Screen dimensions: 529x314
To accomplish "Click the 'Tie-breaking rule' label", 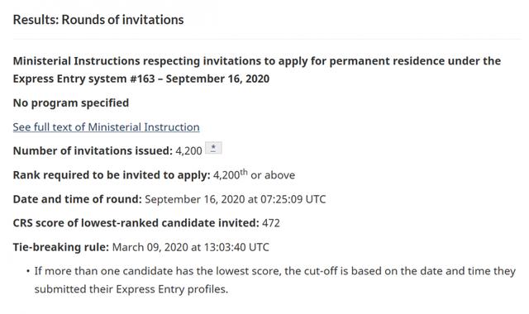I will [61, 247].
